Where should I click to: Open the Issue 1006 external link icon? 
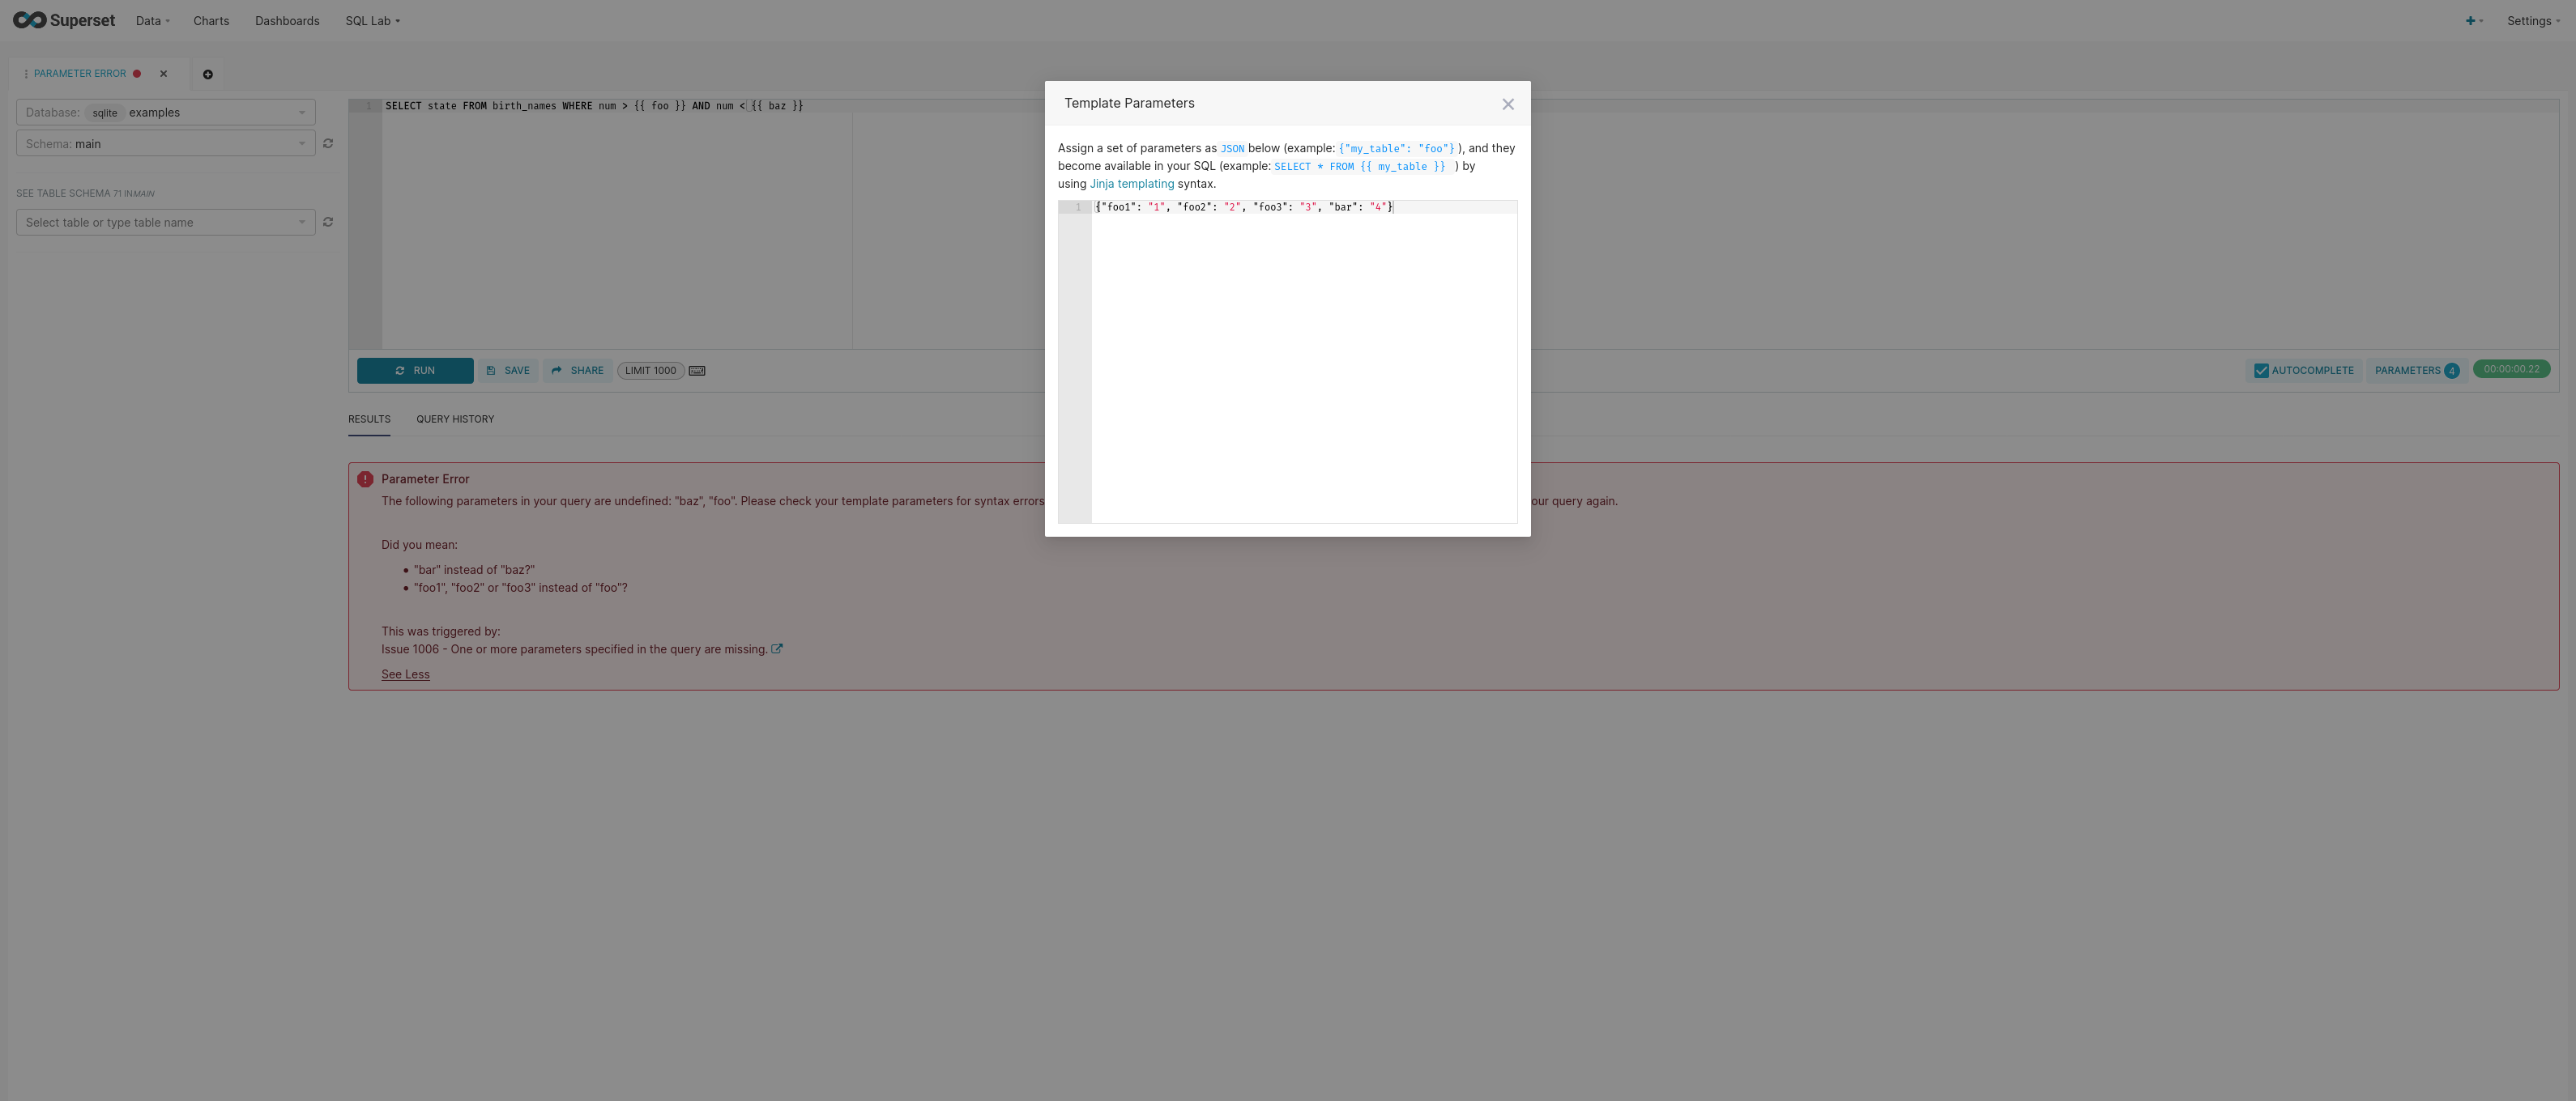pos(777,648)
